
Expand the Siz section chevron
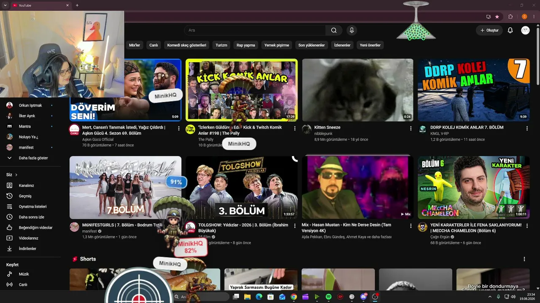coord(16,175)
